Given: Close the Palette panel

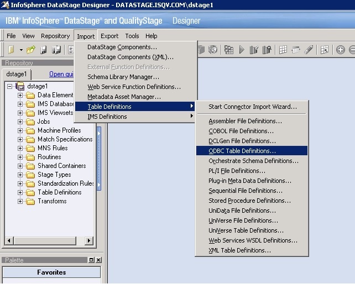Looking at the screenshot, I should 98,260.
